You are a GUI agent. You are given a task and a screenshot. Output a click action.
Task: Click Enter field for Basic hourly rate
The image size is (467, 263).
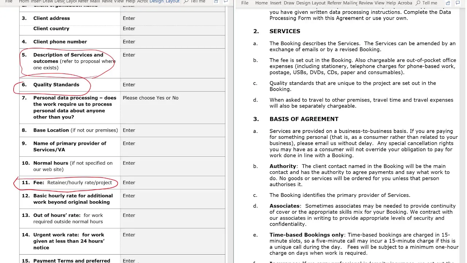coord(173,199)
